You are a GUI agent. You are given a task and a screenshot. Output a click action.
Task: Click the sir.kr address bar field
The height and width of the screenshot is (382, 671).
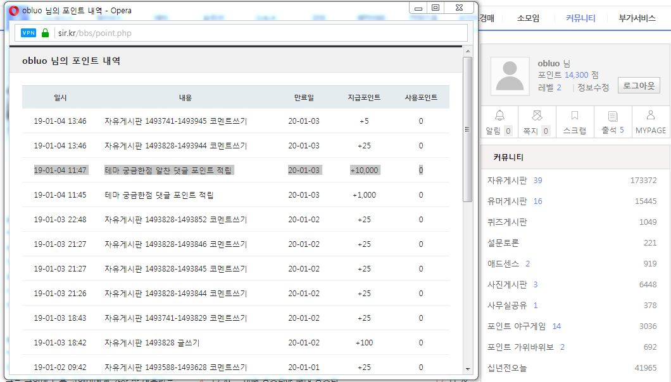coord(253,33)
